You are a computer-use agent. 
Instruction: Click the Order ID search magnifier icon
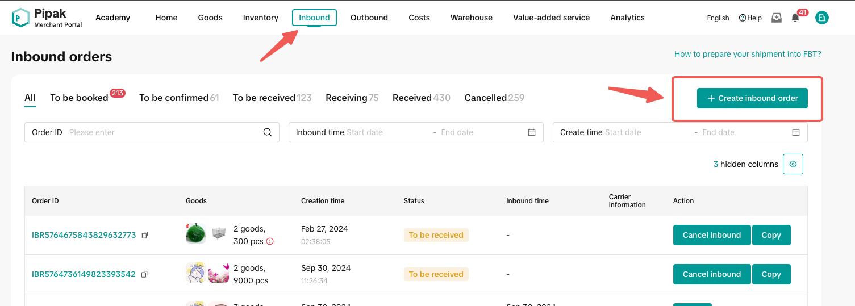268,132
